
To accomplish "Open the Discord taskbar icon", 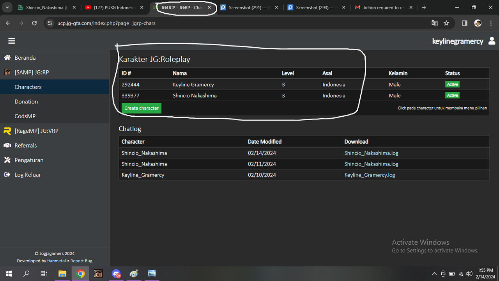I will [x=116, y=274].
